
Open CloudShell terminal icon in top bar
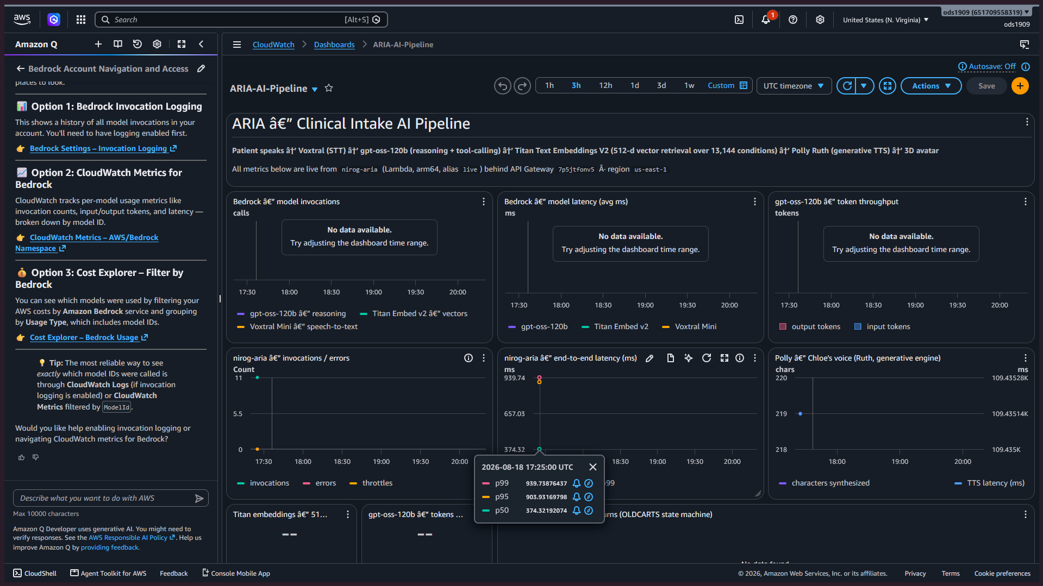pyautogui.click(x=739, y=20)
